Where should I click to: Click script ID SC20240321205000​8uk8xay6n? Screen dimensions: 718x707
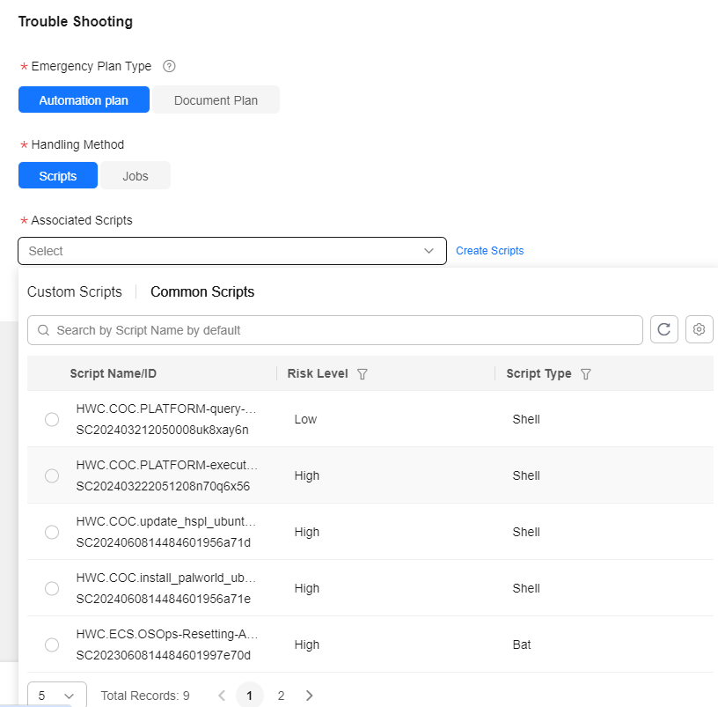tap(162, 430)
